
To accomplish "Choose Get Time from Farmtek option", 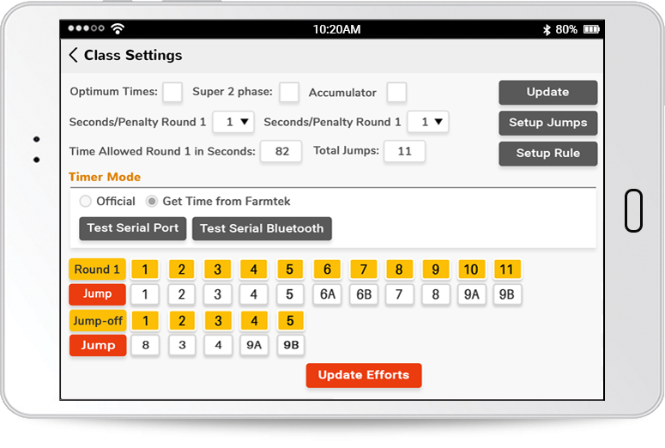I will click(x=152, y=202).
